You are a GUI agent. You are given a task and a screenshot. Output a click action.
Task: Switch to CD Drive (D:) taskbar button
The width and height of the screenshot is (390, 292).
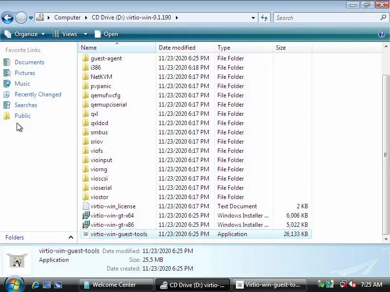click(193, 285)
